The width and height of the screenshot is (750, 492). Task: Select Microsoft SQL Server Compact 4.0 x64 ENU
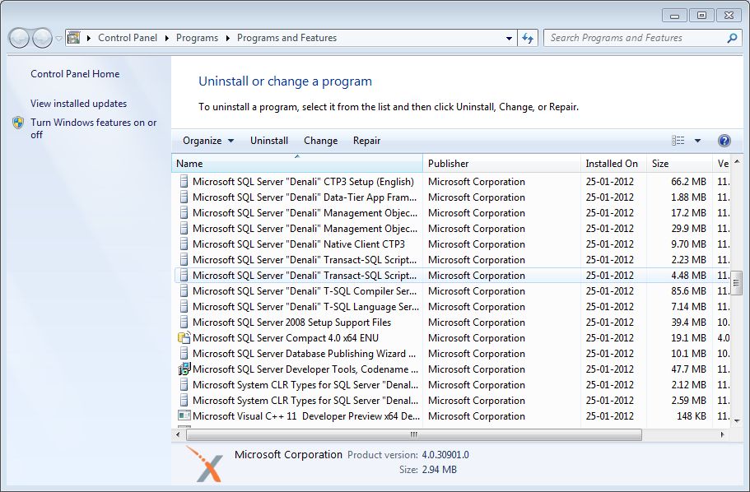[286, 338]
